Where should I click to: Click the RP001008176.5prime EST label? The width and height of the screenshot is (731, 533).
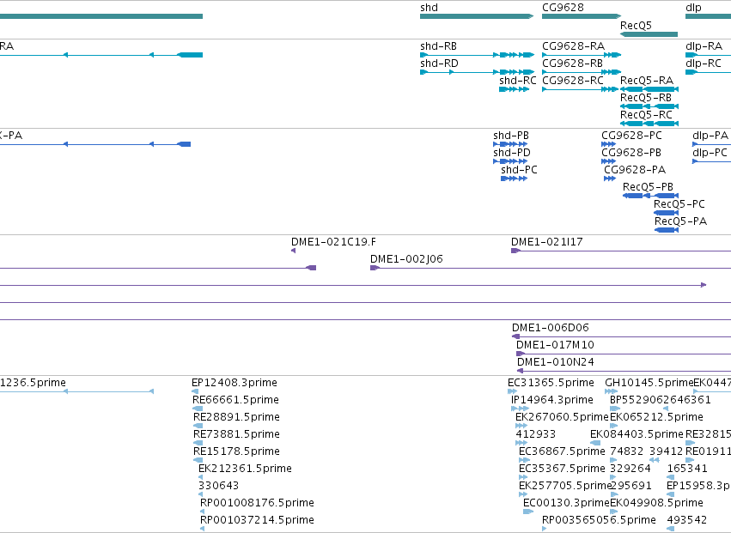[x=258, y=504]
